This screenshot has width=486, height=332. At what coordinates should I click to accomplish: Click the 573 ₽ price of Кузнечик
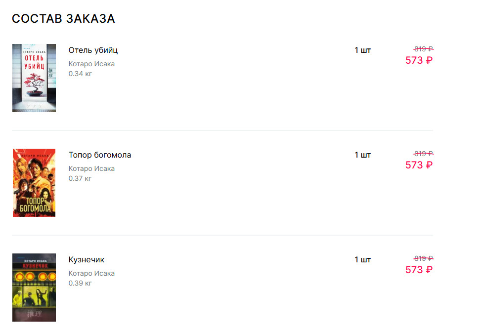419,270
